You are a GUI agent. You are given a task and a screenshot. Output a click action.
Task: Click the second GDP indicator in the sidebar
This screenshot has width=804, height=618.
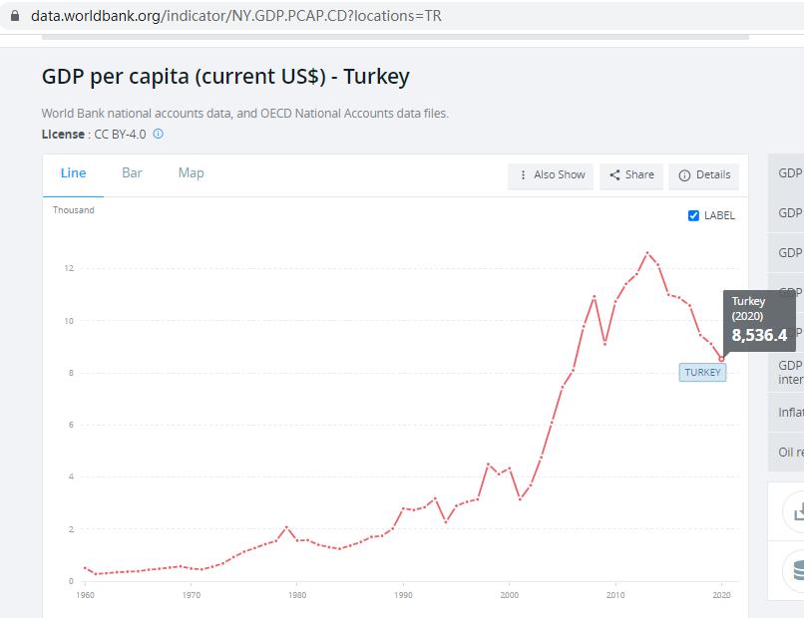(x=790, y=213)
